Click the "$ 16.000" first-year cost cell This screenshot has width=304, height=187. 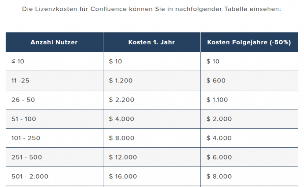(123, 176)
